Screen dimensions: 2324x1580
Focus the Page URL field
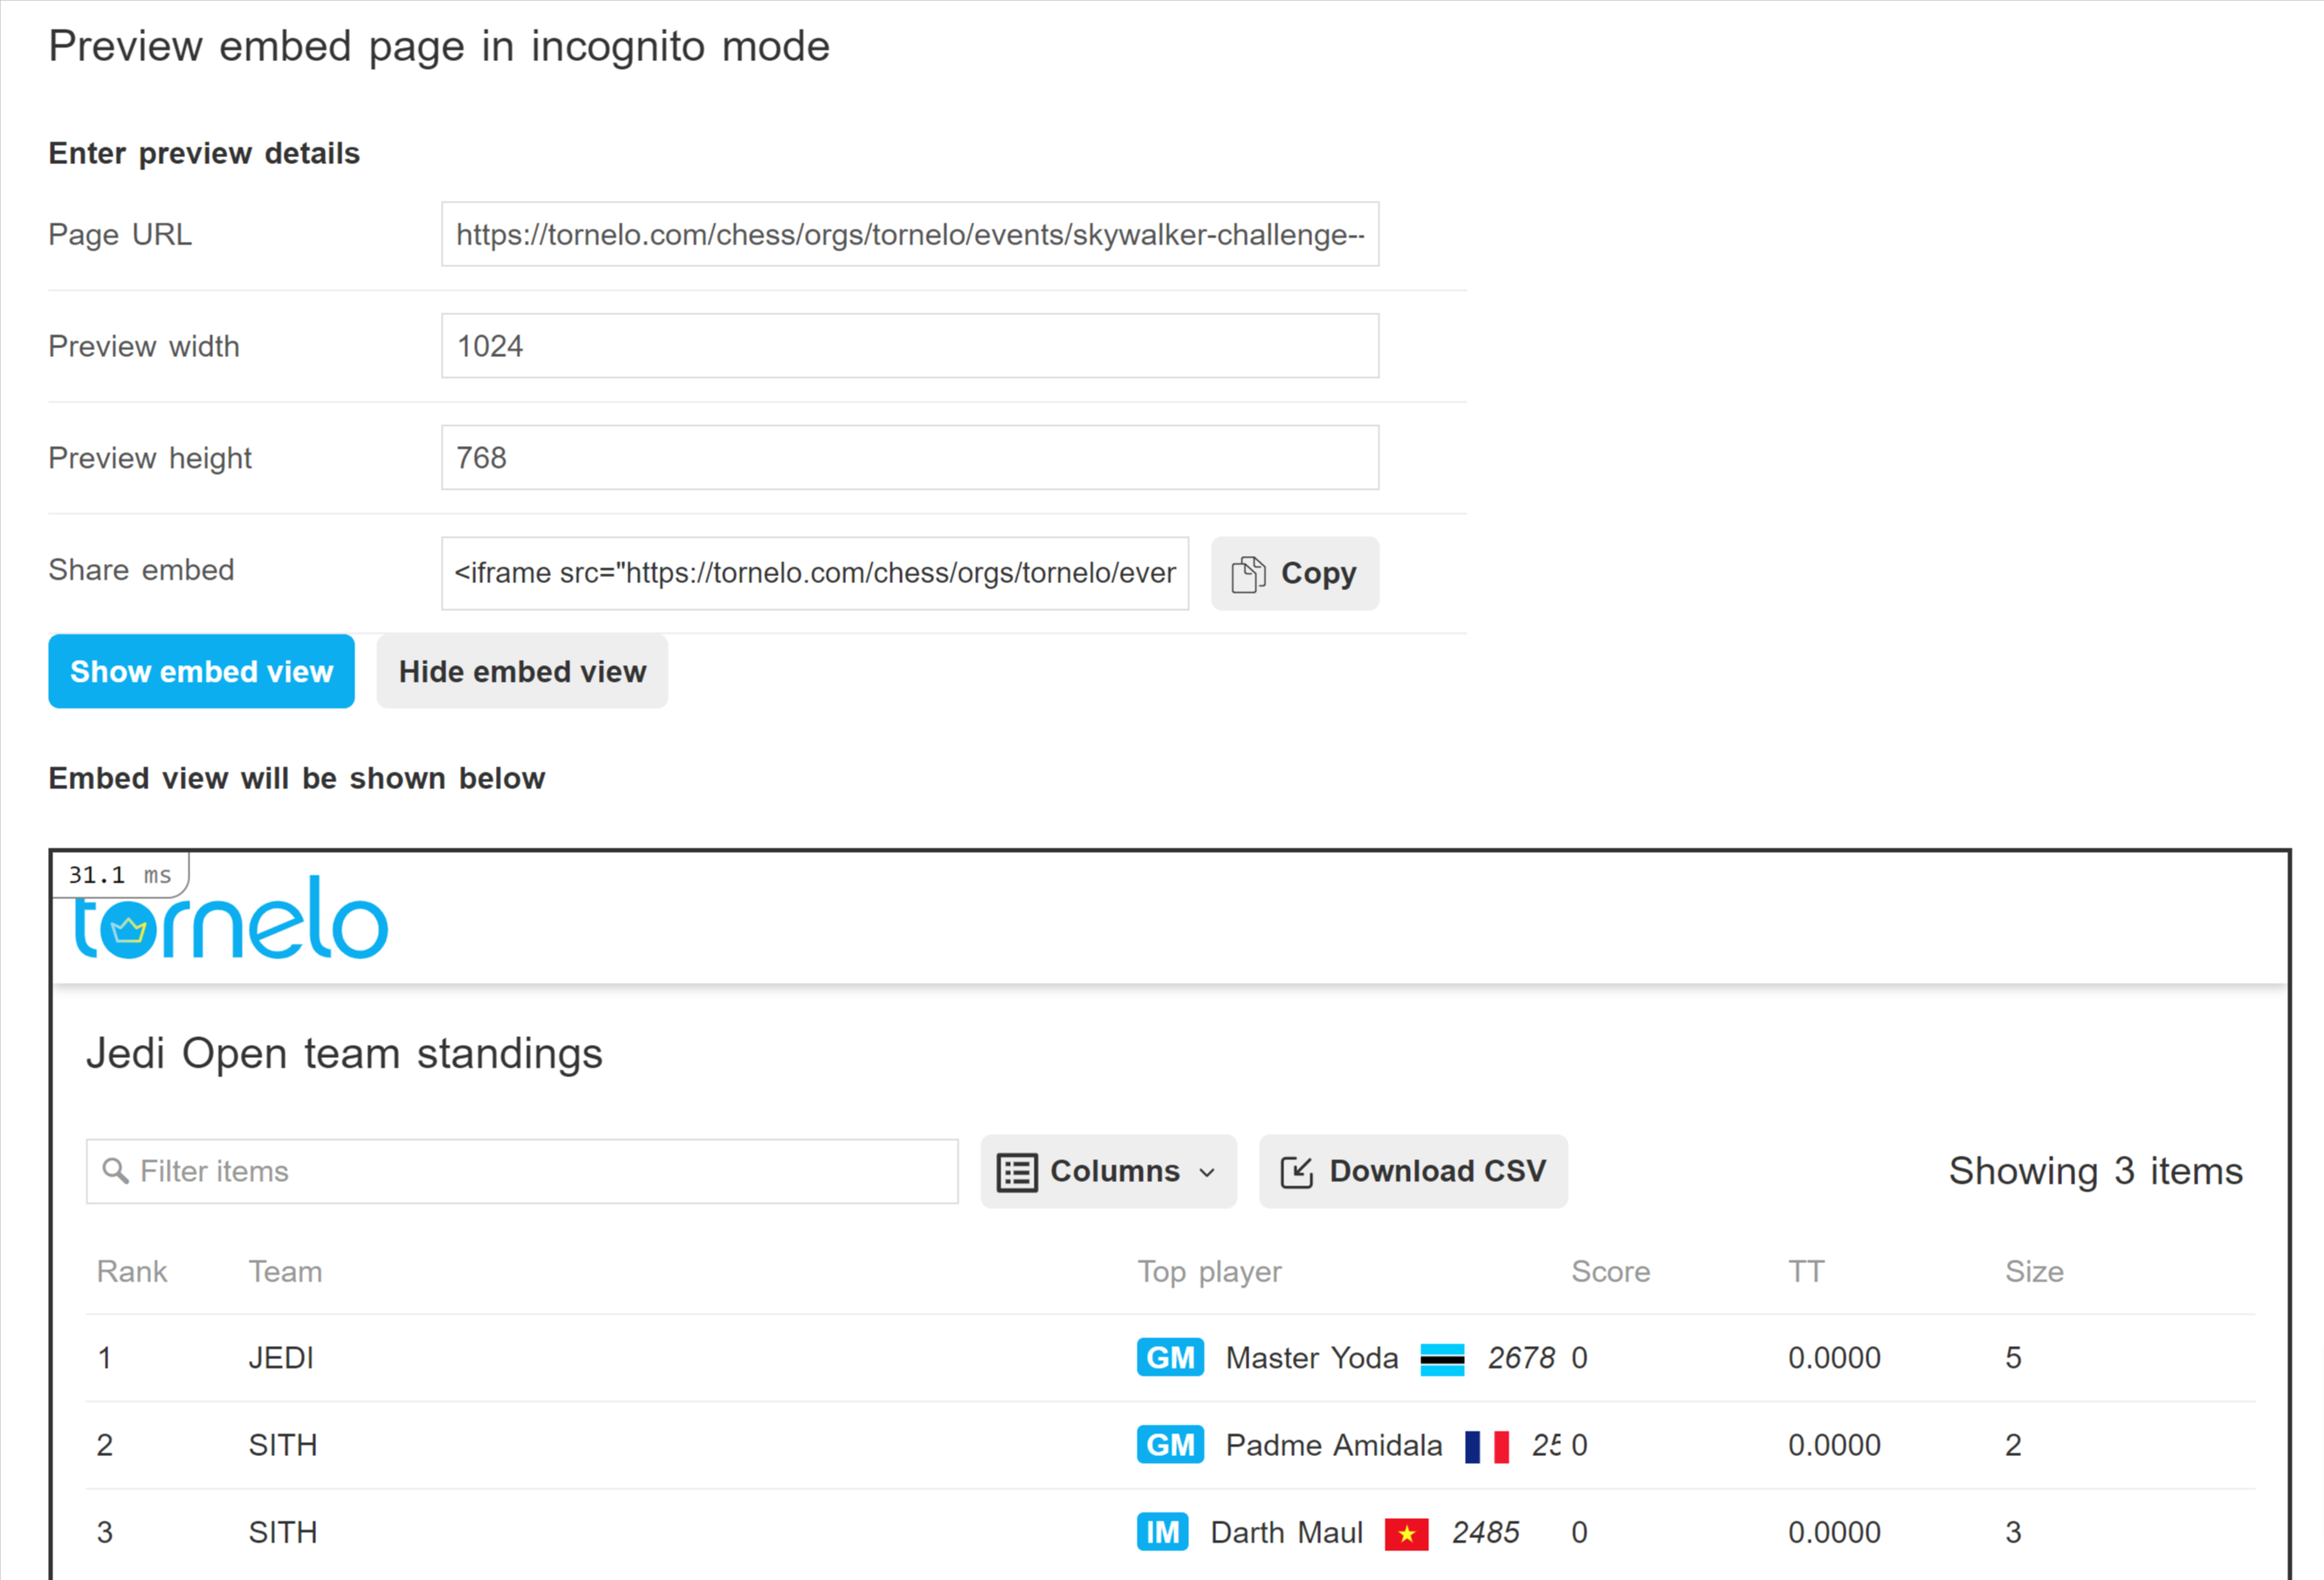click(x=910, y=234)
